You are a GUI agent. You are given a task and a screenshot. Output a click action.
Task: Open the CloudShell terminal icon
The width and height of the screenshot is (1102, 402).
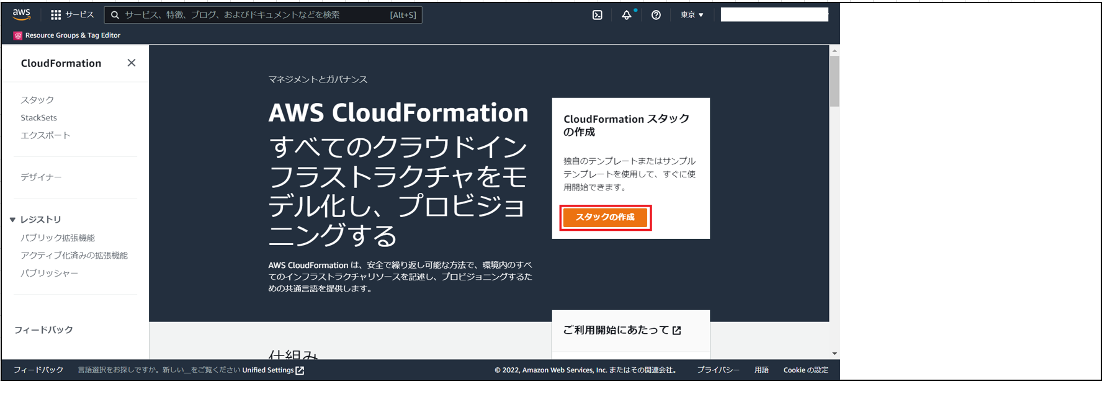598,15
